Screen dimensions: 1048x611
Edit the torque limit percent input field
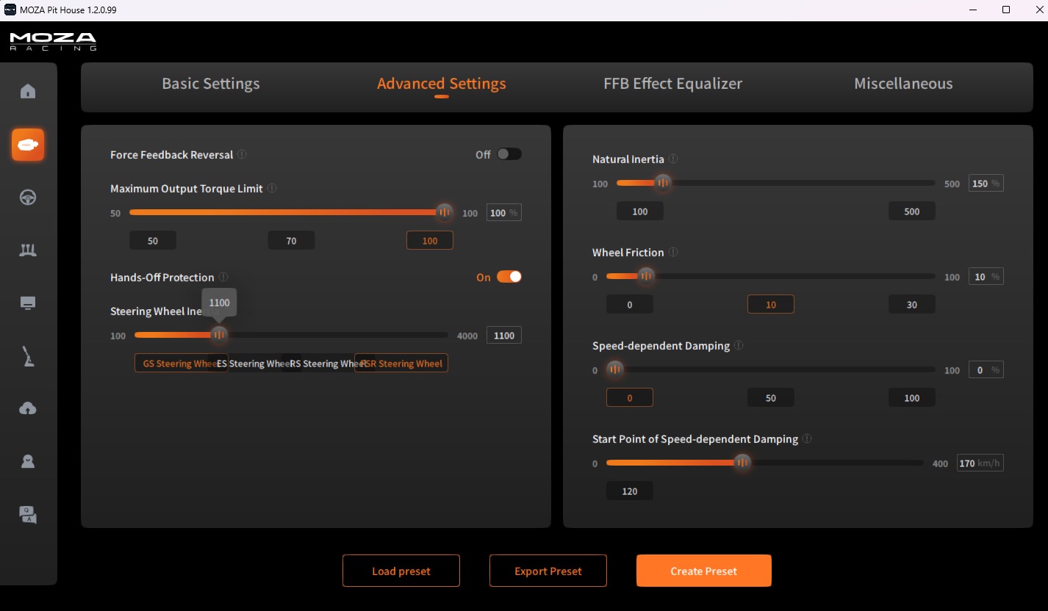coord(503,213)
